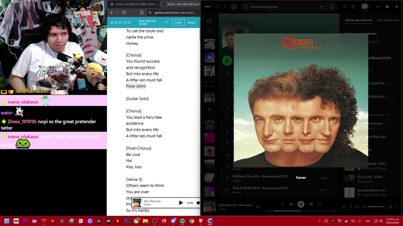
Task: Pause playback in Spotify bottom bar
Action: pyautogui.click(x=301, y=204)
